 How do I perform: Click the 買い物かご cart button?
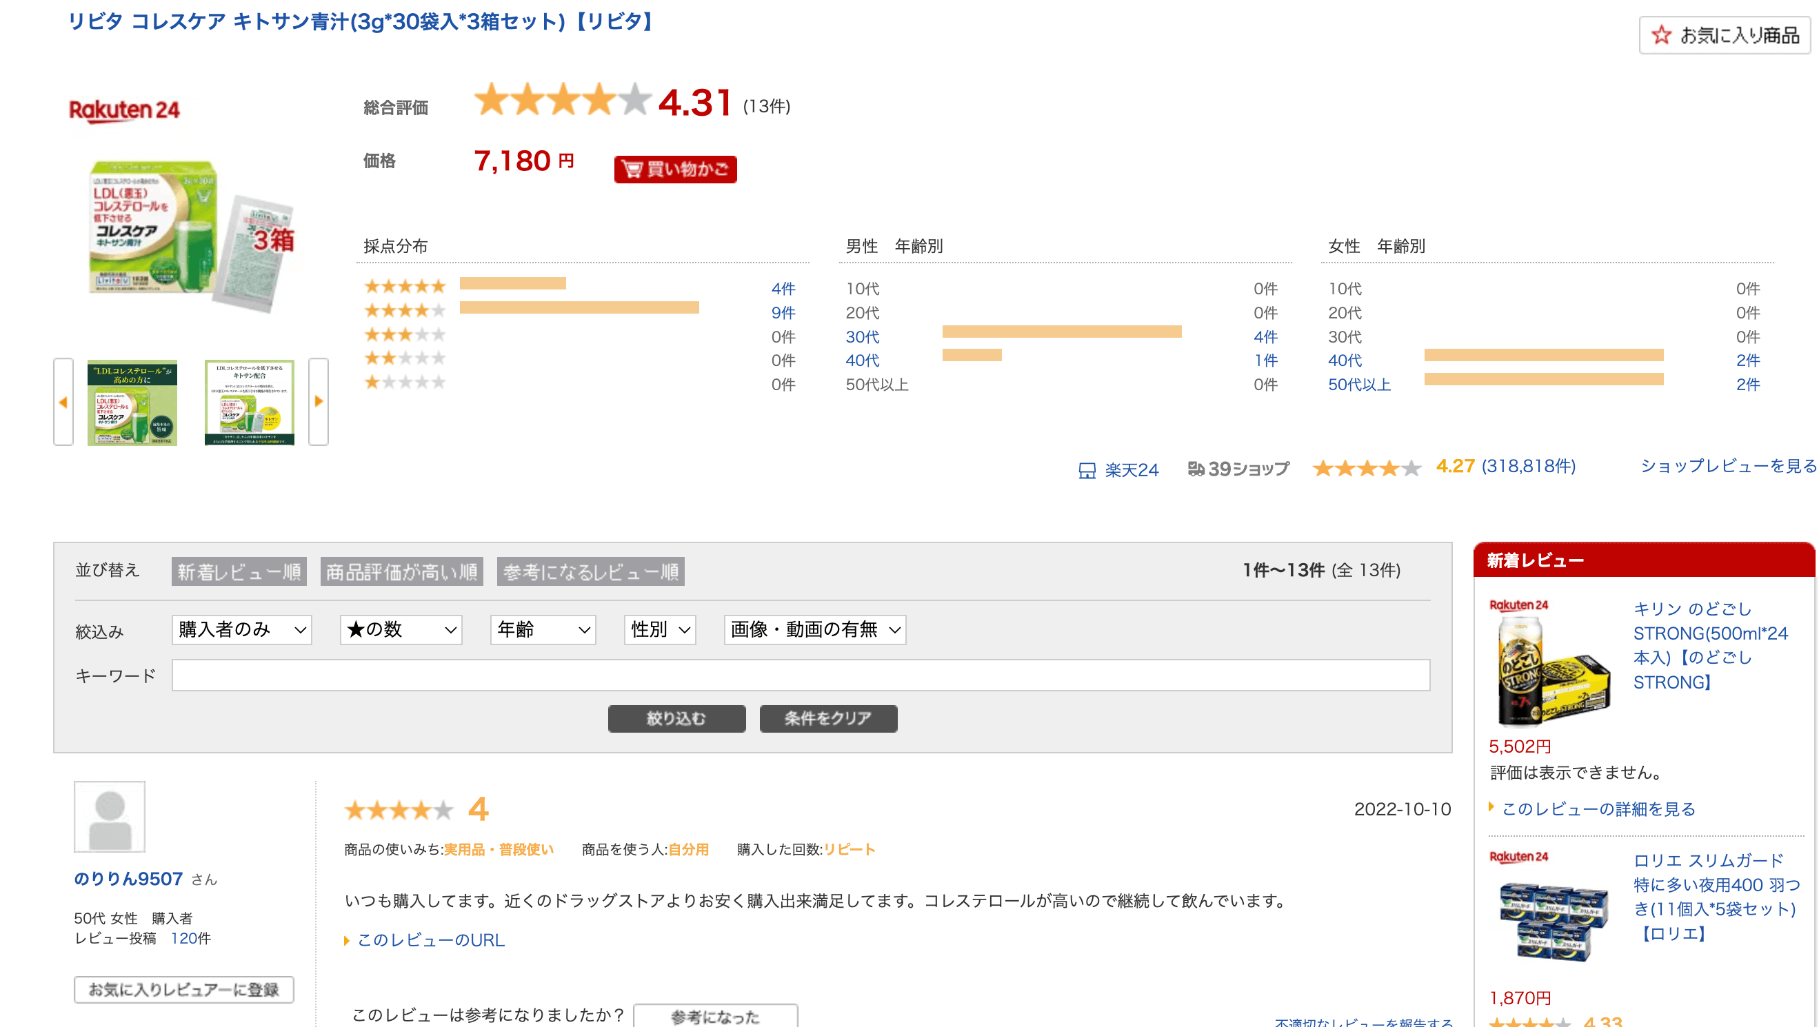click(x=675, y=170)
